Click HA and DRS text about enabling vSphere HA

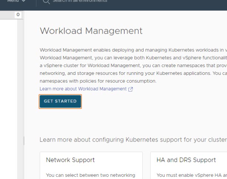pos(191,175)
